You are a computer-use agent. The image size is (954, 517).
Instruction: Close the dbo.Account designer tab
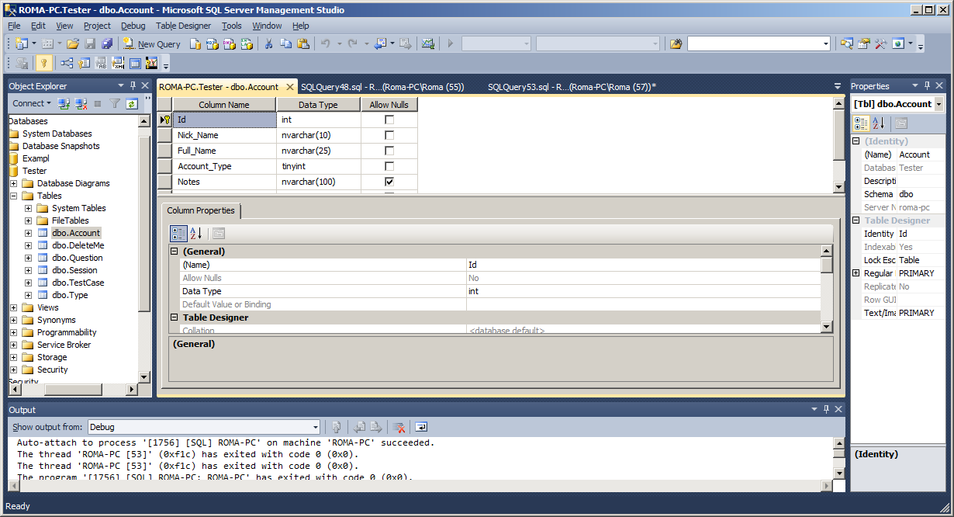click(290, 87)
